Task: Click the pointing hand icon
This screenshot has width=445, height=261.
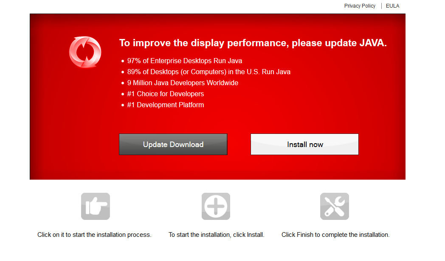Action: coord(96,206)
